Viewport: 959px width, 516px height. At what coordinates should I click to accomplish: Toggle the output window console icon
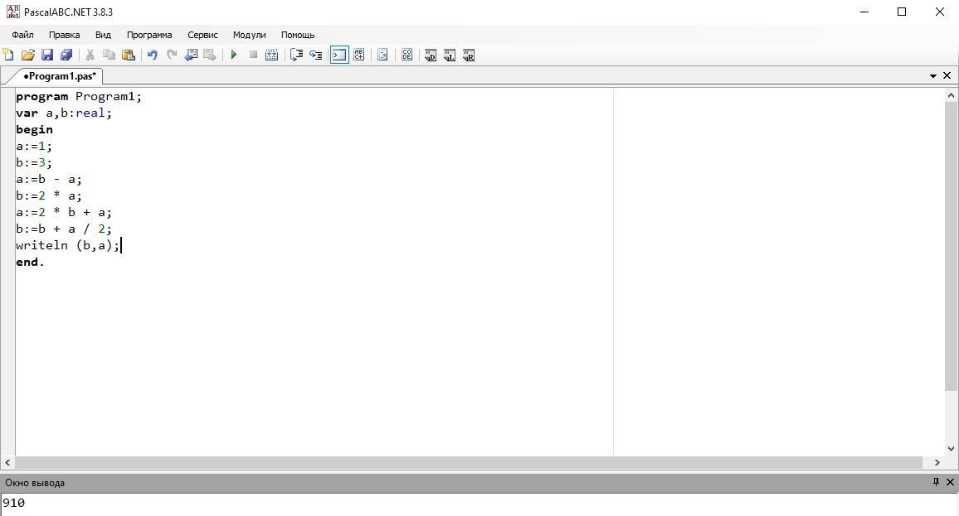point(339,55)
